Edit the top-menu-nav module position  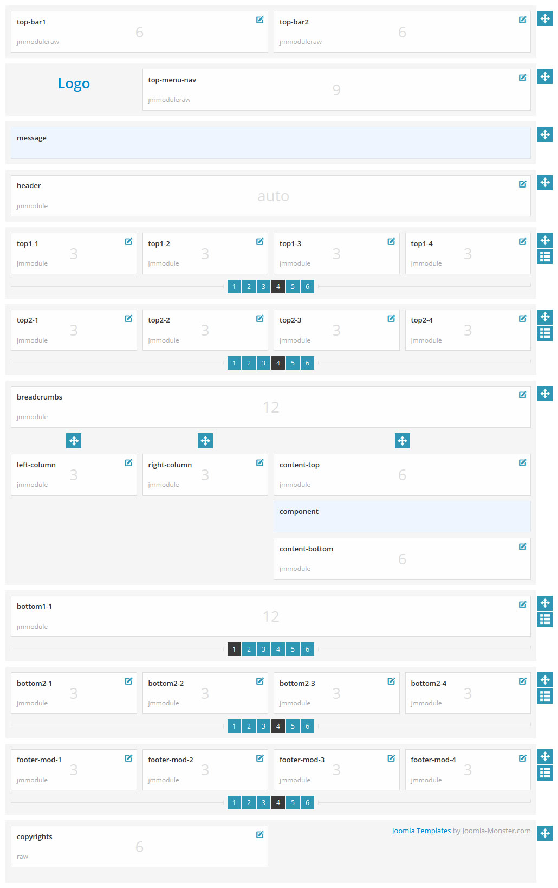click(522, 78)
